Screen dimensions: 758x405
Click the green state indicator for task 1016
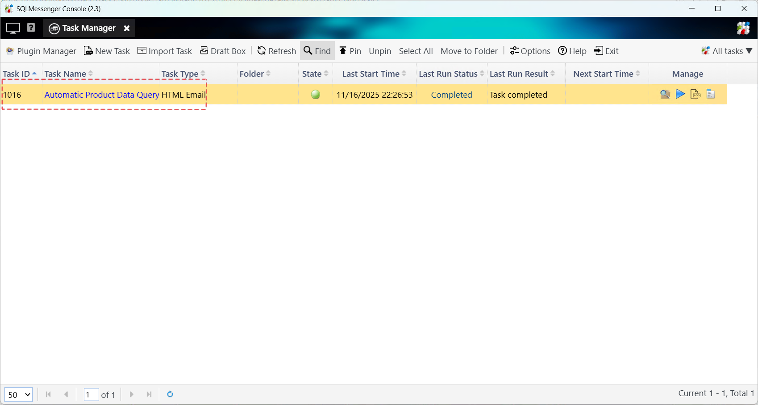pyautogui.click(x=316, y=95)
